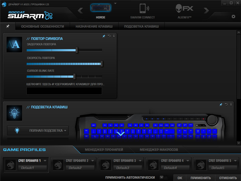Open the Менеджер профилей tab
The image size is (241, 181).
[x=104, y=149]
